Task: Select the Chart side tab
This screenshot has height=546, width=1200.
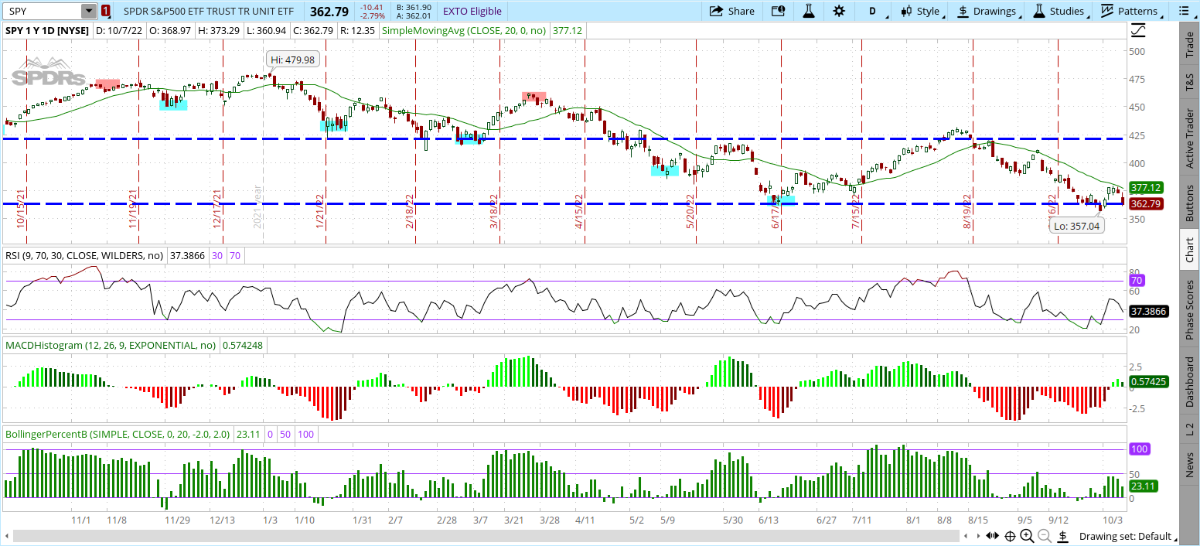Action: point(1190,249)
